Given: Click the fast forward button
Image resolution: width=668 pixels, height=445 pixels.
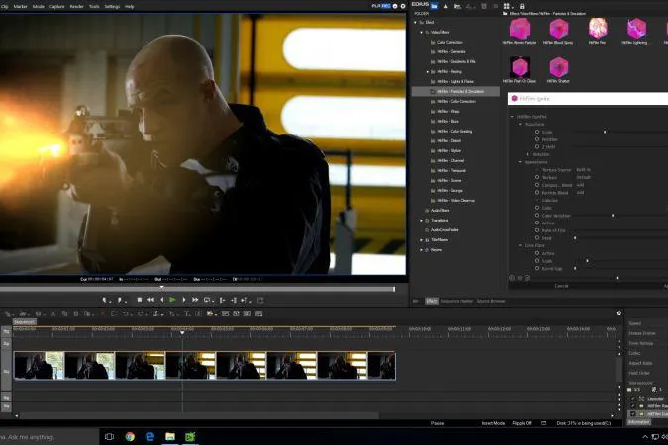Looking at the screenshot, I should tap(195, 300).
